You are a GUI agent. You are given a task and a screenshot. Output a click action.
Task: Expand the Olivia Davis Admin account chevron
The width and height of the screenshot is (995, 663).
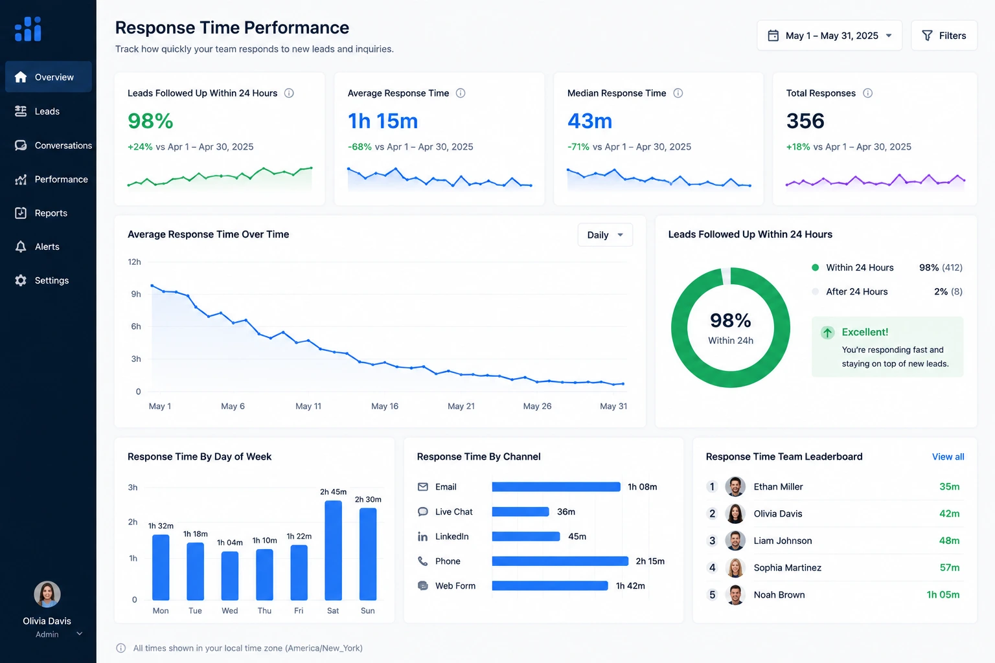pyautogui.click(x=80, y=634)
